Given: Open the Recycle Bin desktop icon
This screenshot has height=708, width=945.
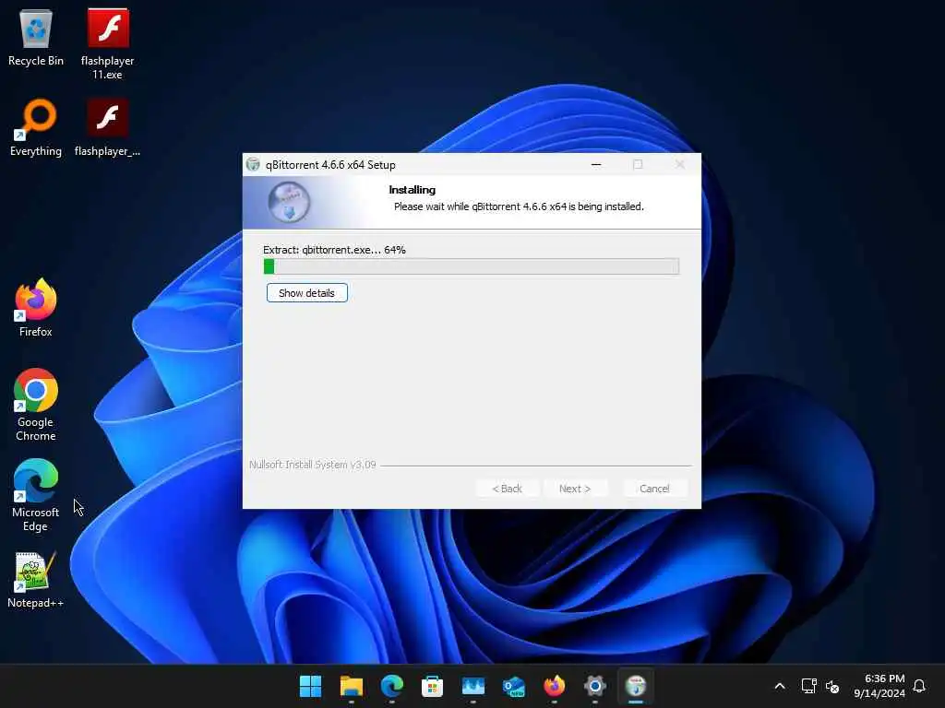Looking at the screenshot, I should [36, 37].
